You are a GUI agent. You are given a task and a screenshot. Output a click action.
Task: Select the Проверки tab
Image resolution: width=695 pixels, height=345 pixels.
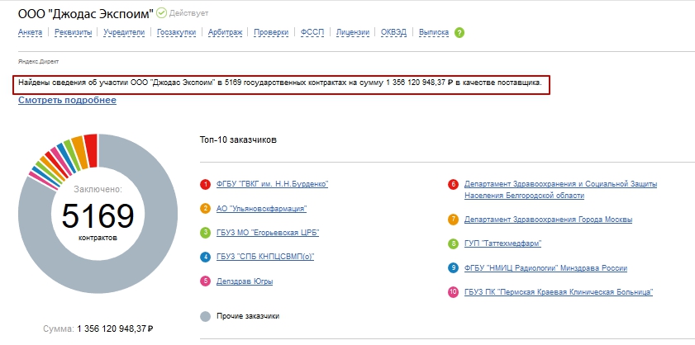coord(271,32)
